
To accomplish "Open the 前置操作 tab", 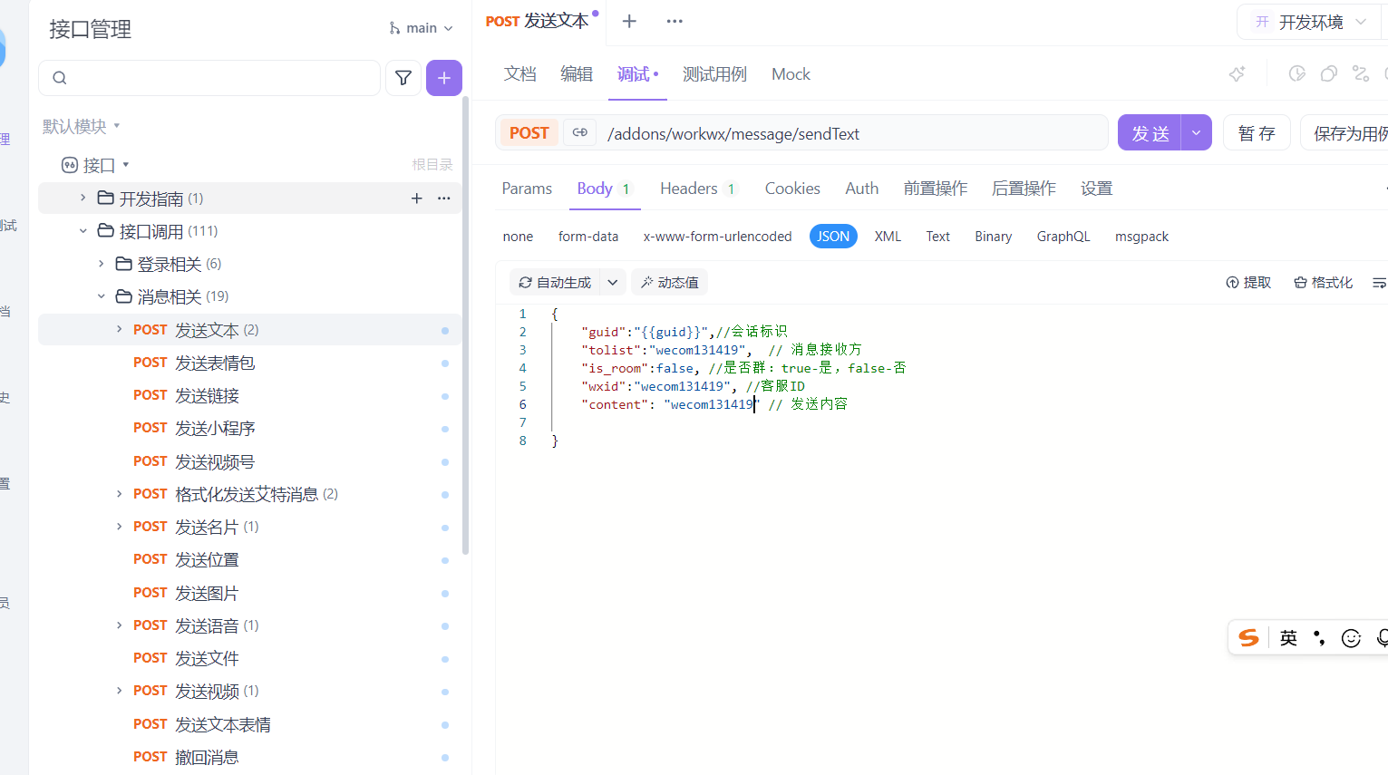I will pos(936,189).
